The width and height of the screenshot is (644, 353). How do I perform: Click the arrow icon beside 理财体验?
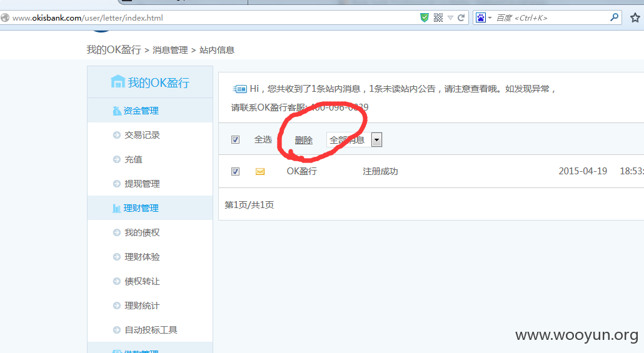coord(117,257)
